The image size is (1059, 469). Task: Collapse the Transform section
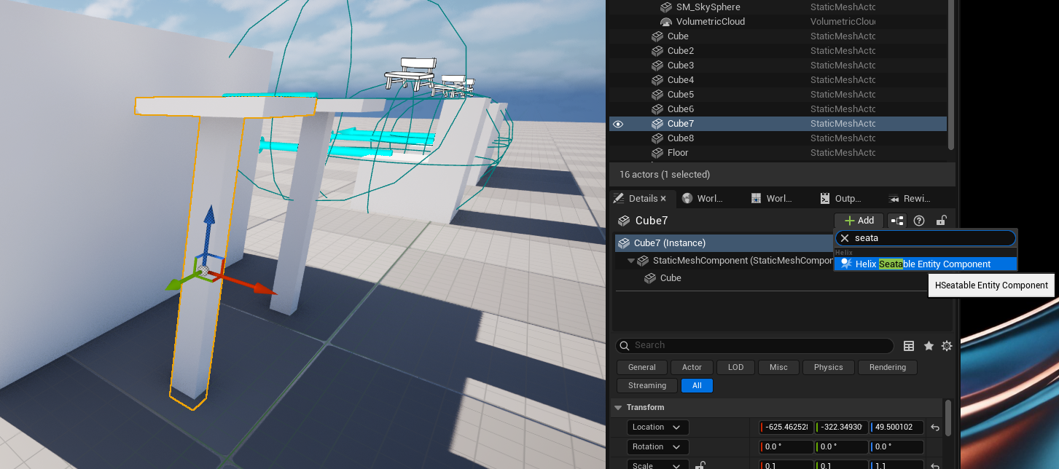point(618,408)
